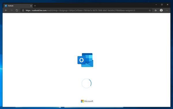This screenshot has height=109, width=173.
Task: Close the browser window
Action: coord(168,5)
